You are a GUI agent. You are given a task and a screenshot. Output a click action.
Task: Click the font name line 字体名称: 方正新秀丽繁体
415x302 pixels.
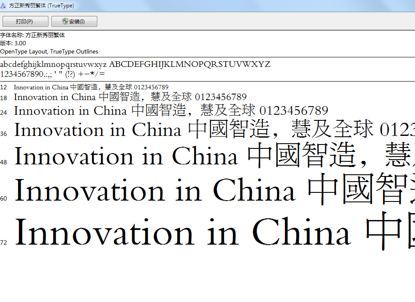pos(32,35)
